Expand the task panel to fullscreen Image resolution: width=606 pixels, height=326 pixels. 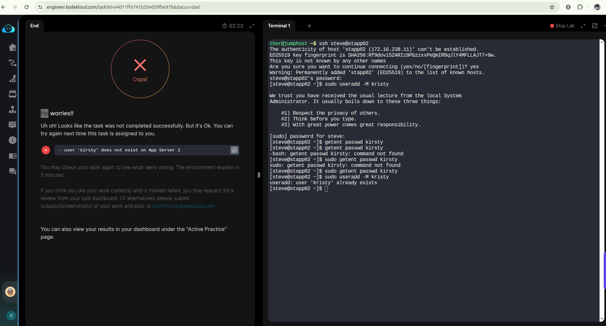(x=252, y=26)
